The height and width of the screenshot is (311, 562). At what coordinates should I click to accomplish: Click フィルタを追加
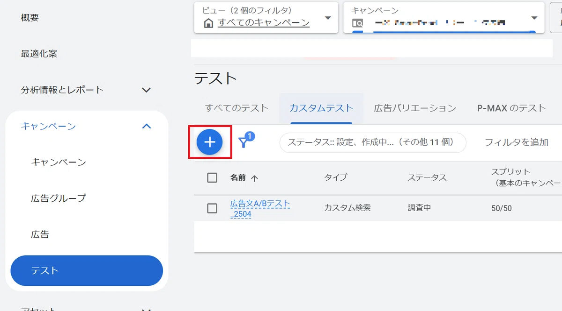coord(517,142)
